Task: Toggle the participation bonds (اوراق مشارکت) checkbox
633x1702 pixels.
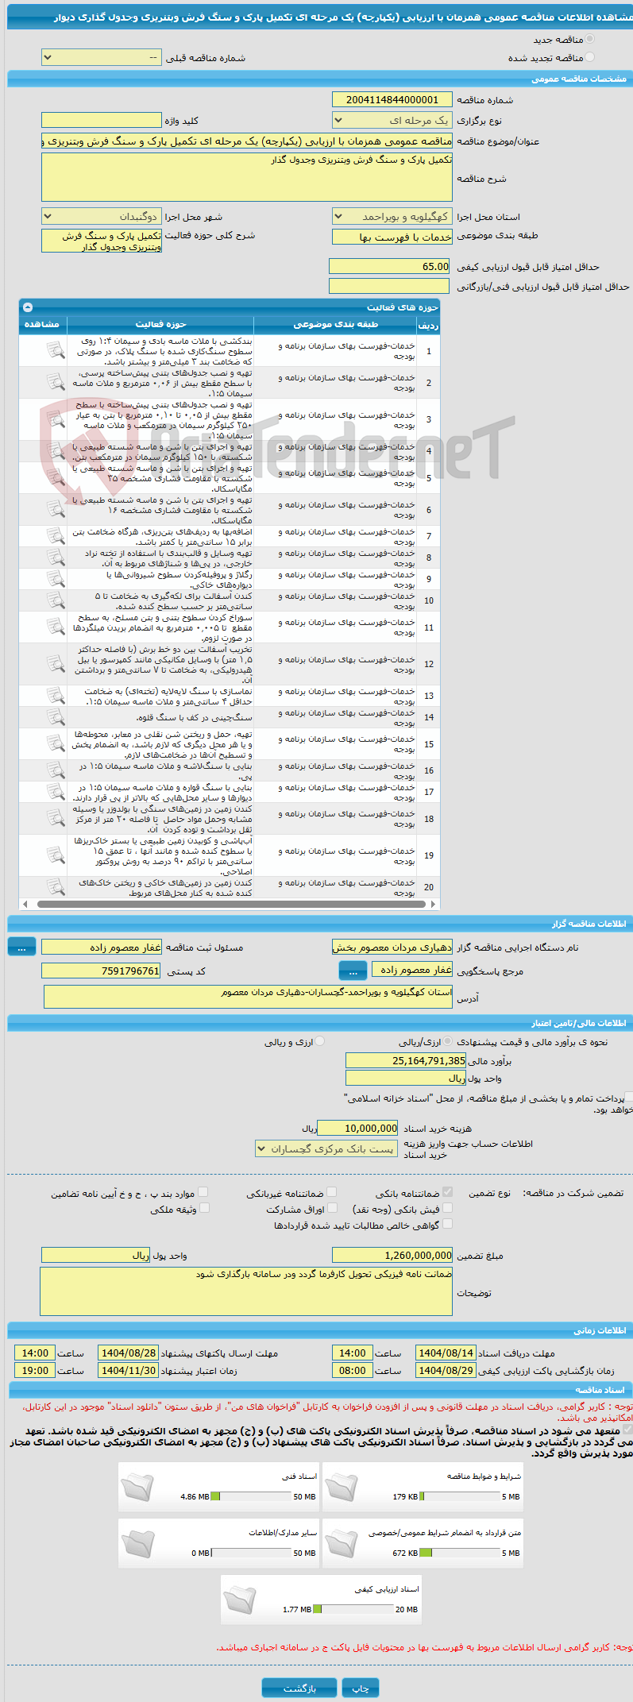Action: (x=332, y=1208)
